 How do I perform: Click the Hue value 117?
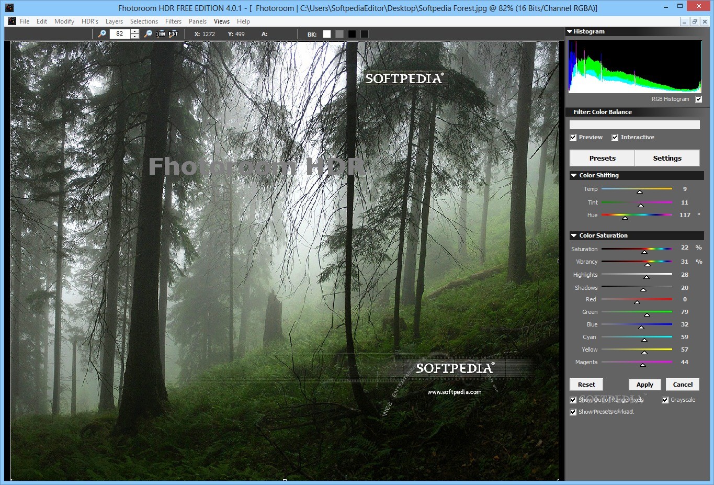[x=685, y=215]
